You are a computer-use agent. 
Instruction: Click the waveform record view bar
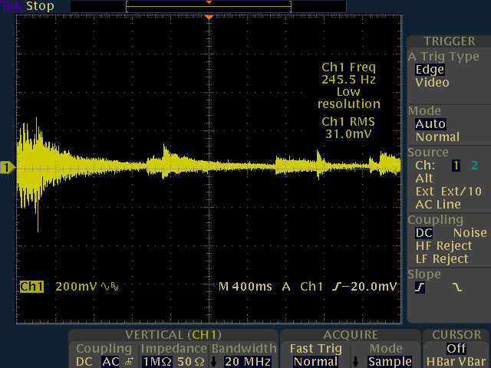point(209,6)
